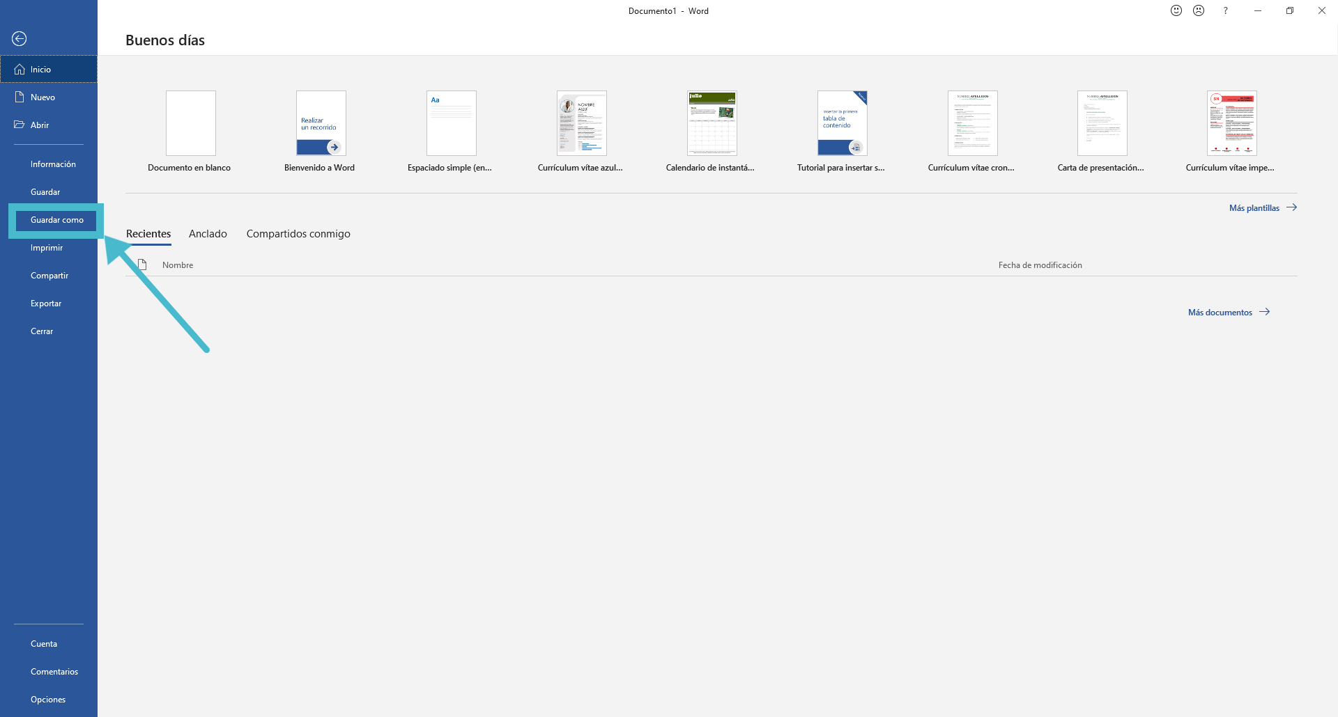Switch to the Recientes tab

coord(148,234)
